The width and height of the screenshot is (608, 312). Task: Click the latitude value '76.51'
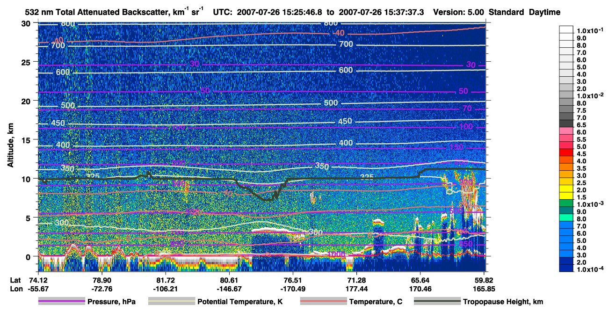[x=292, y=280]
